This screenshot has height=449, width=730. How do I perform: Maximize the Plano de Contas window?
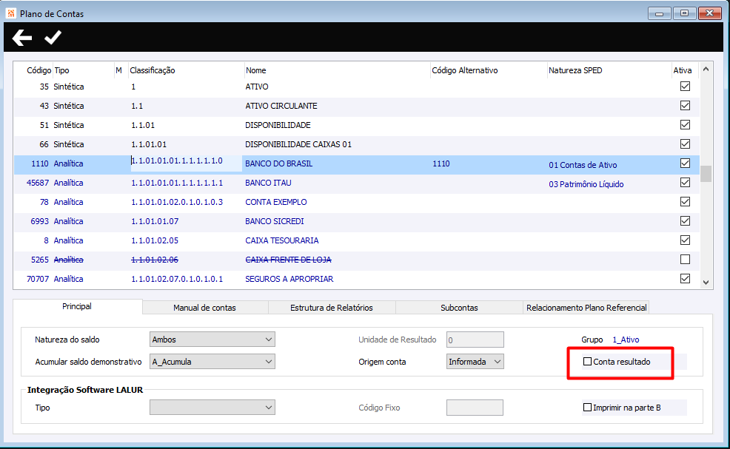[x=684, y=13]
